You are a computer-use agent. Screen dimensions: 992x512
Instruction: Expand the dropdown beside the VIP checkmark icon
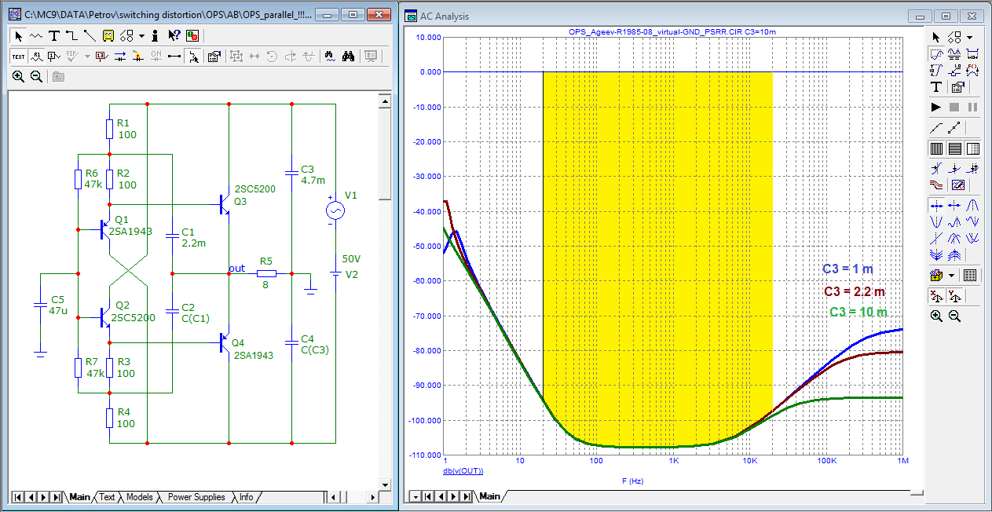86,56
